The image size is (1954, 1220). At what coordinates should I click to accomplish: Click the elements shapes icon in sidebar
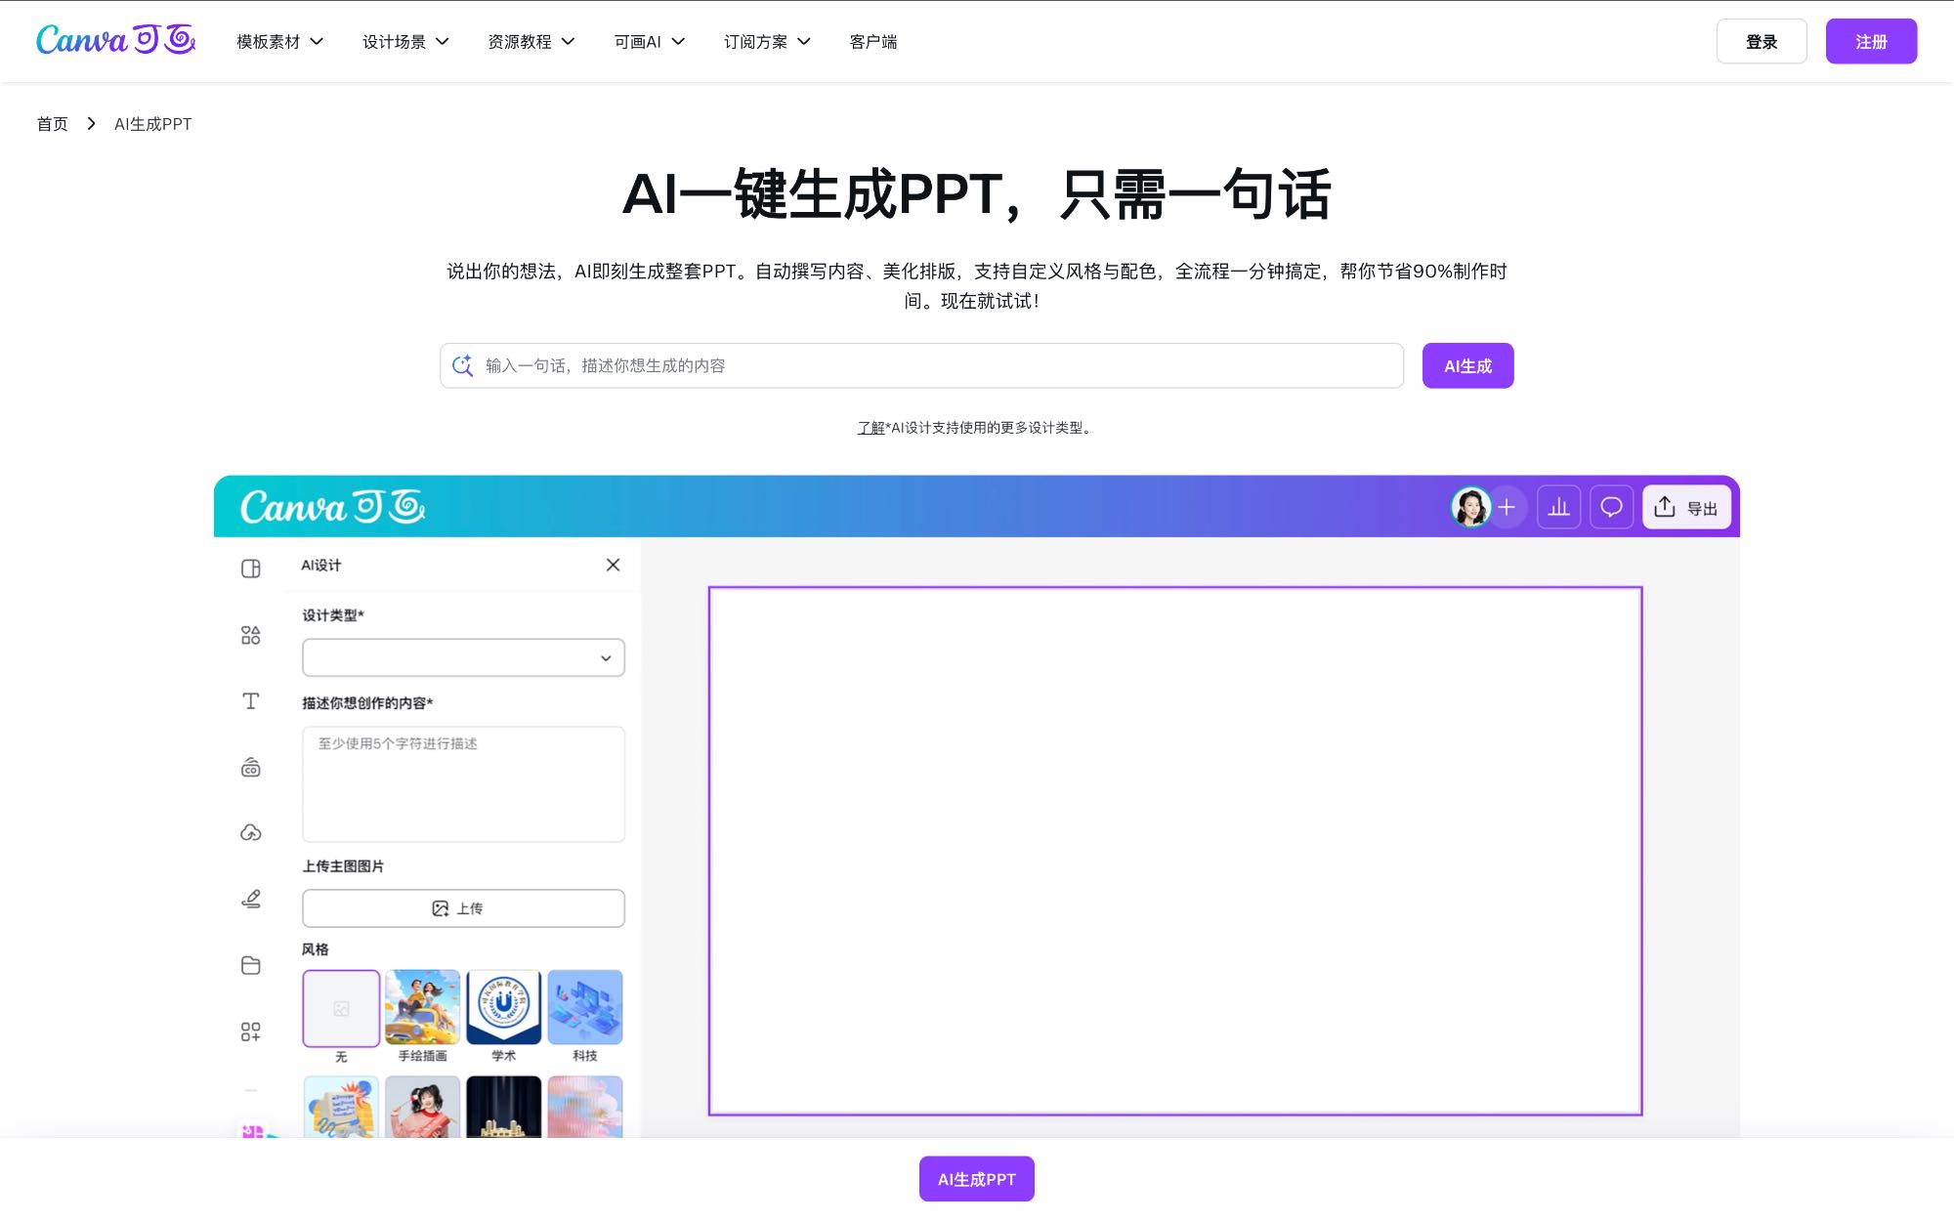click(x=251, y=636)
